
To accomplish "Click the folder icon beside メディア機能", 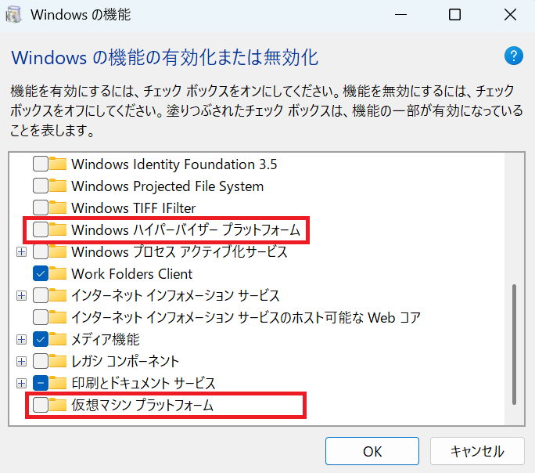I will click(59, 340).
